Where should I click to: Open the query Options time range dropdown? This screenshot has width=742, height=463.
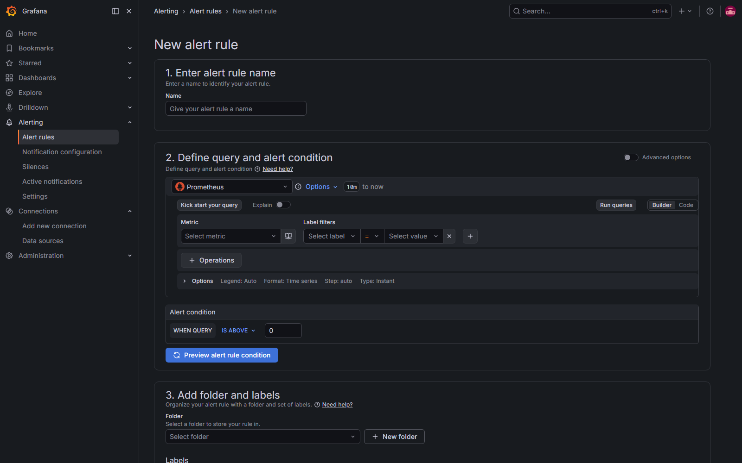(x=321, y=187)
